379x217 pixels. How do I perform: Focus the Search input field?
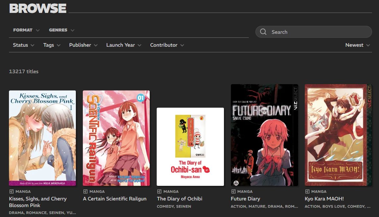click(x=313, y=32)
